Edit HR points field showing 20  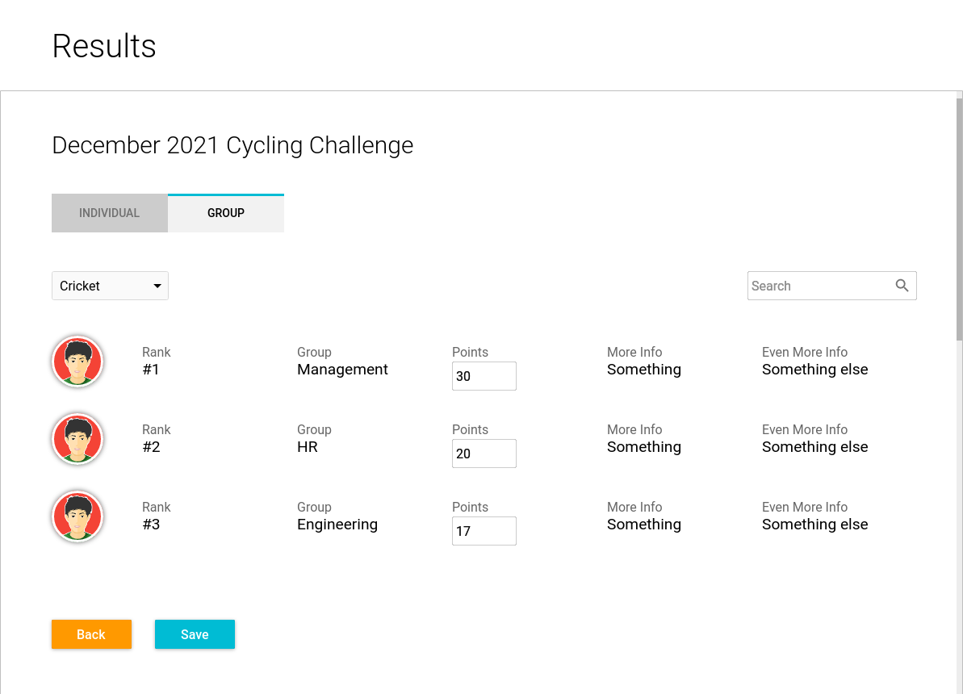point(484,454)
